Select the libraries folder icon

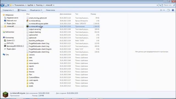pyautogui.click(x=28, y=72)
